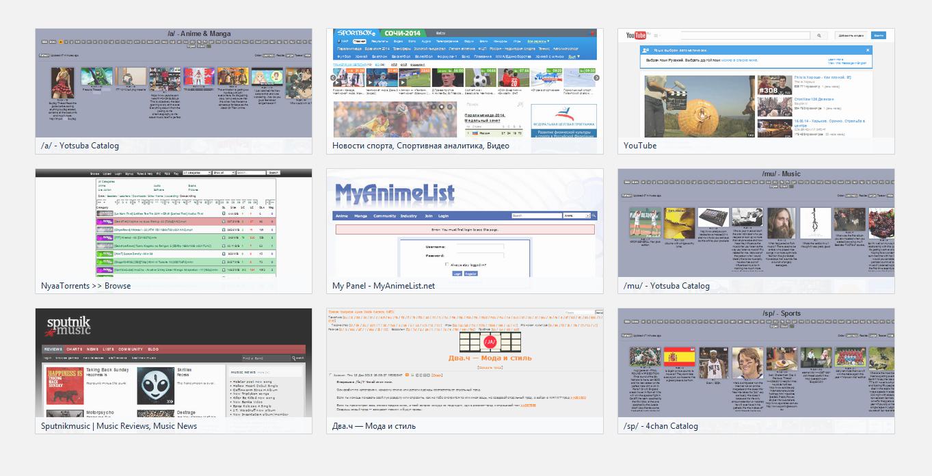Click the caption "/sp/ - 4chan Catalog"
Screen dimensions: 932x476
click(x=661, y=426)
